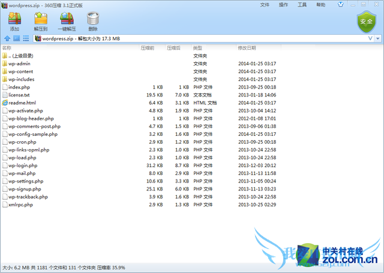The width and height of the screenshot is (384, 273).
Task: Open the address bar dropdown arrow
Action: pyautogui.click(x=378, y=39)
